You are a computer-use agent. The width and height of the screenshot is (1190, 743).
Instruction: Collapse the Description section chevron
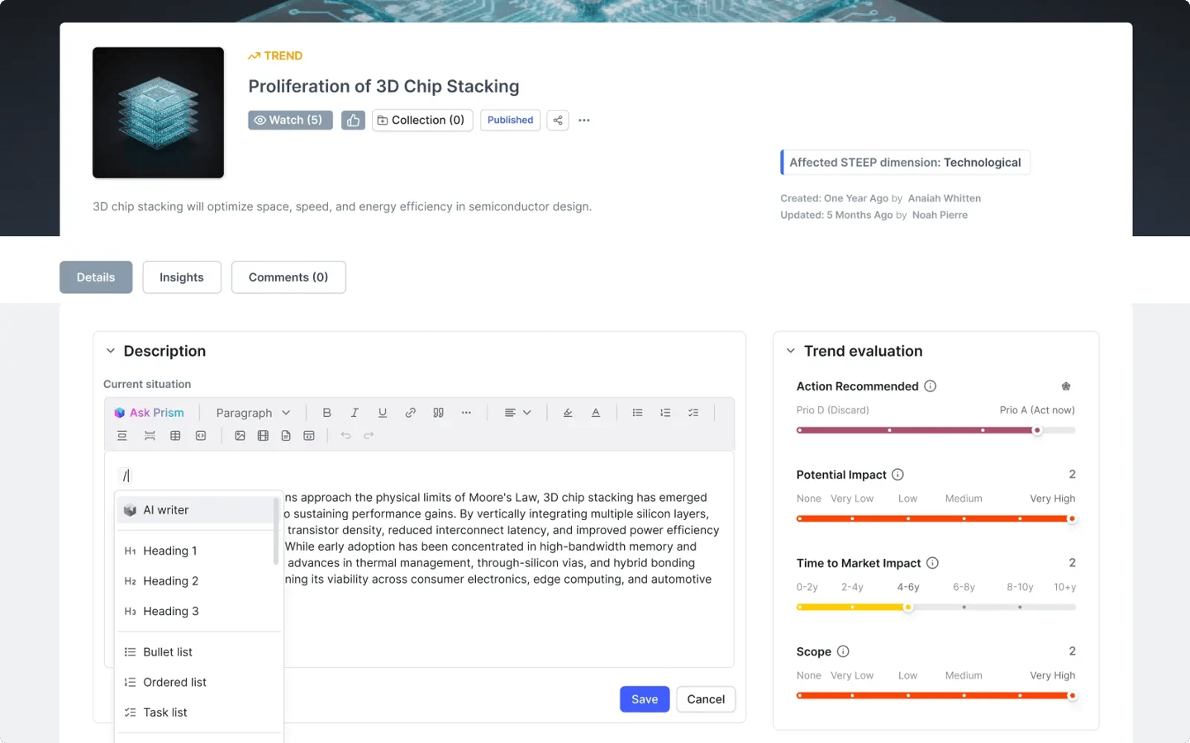point(111,351)
